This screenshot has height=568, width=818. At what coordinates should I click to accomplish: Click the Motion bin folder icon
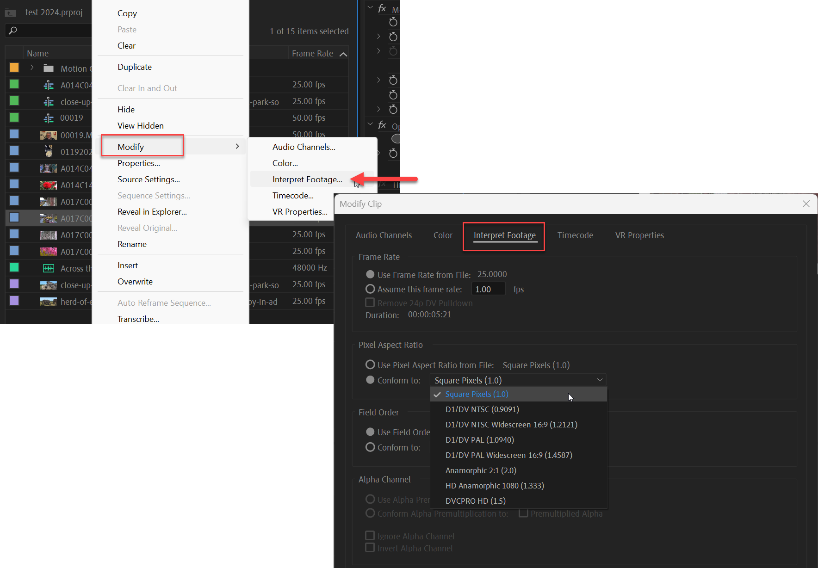point(48,68)
